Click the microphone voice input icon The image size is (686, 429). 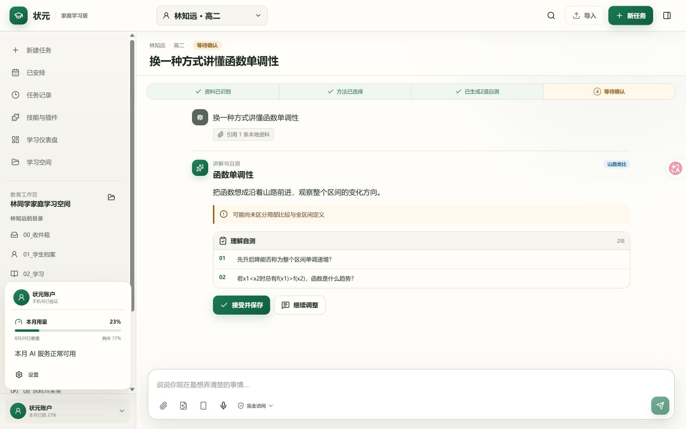coord(223,406)
